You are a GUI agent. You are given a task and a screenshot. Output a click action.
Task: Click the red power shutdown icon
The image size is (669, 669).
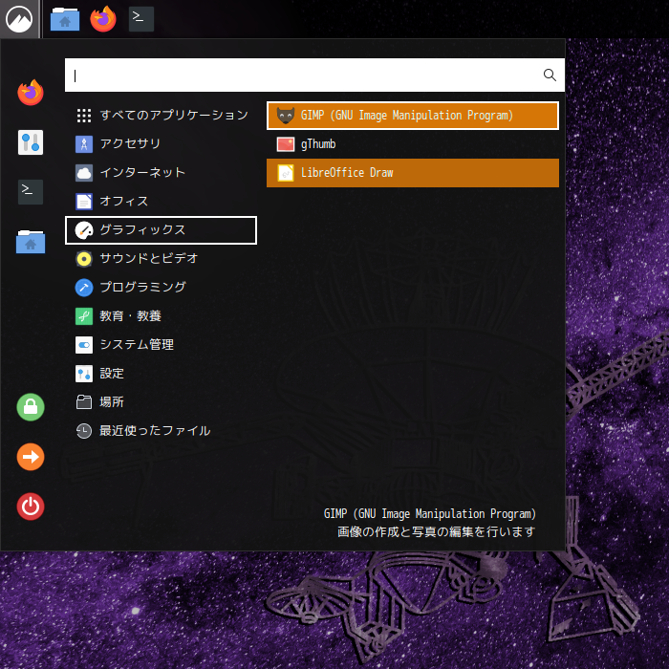[x=31, y=507]
